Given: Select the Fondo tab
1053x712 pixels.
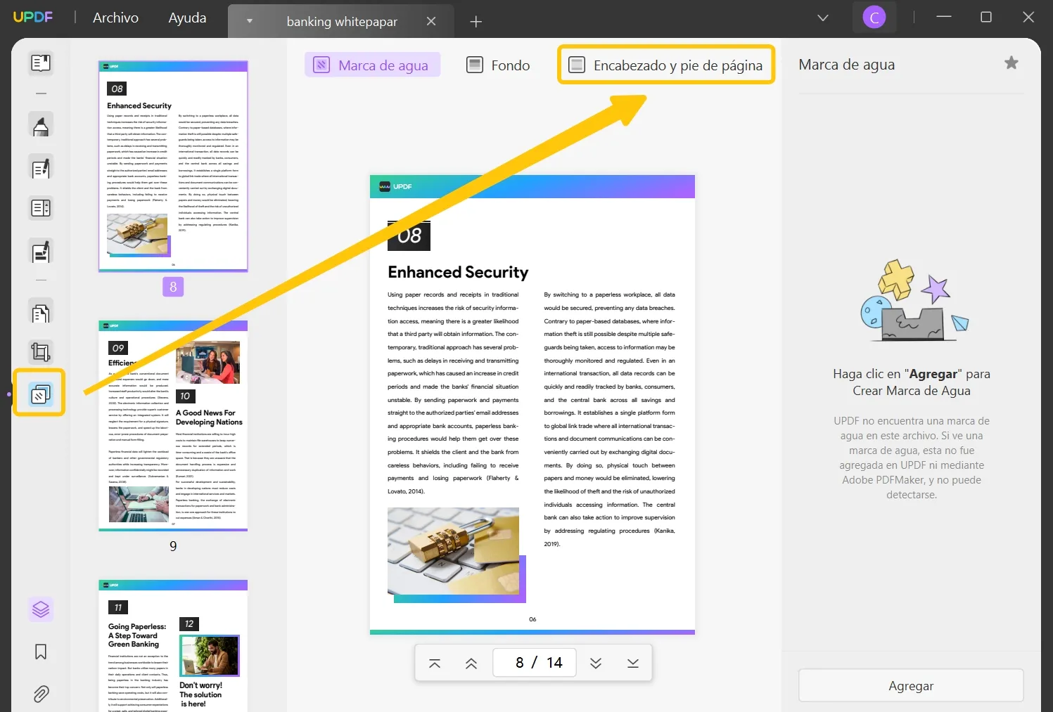Looking at the screenshot, I should pyautogui.click(x=499, y=65).
